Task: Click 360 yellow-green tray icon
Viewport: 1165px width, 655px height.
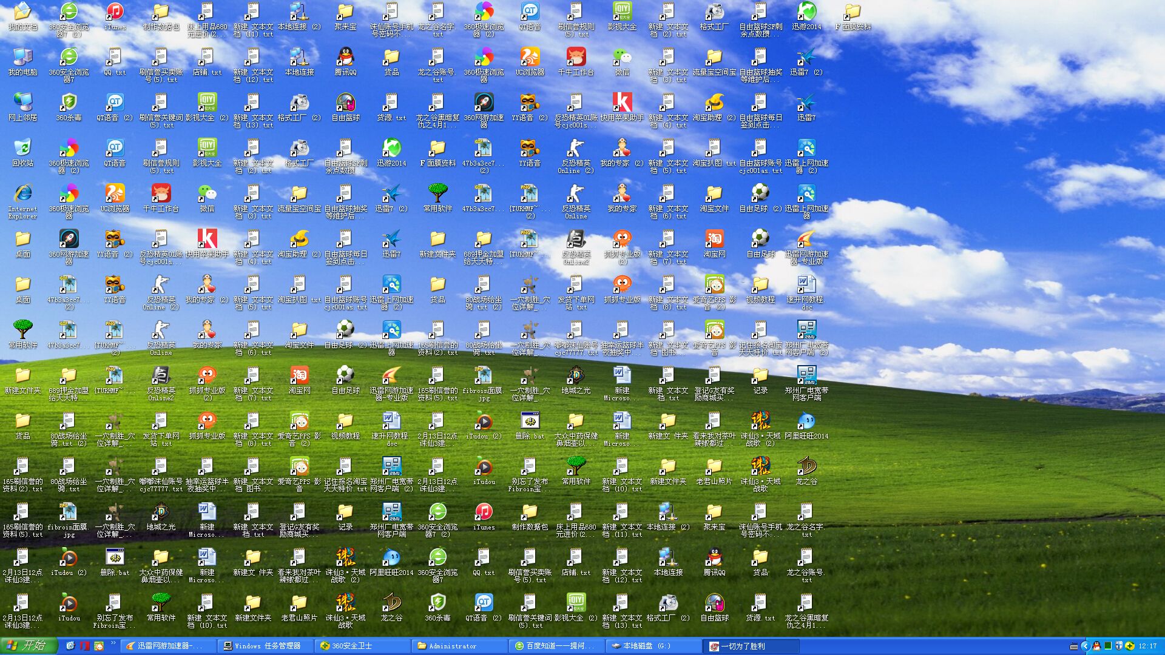Action: pos(1129,646)
